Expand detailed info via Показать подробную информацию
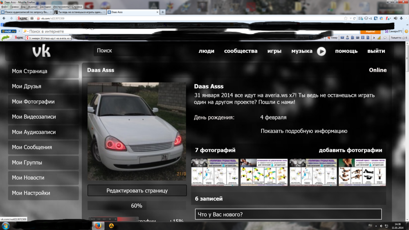 pyautogui.click(x=304, y=131)
